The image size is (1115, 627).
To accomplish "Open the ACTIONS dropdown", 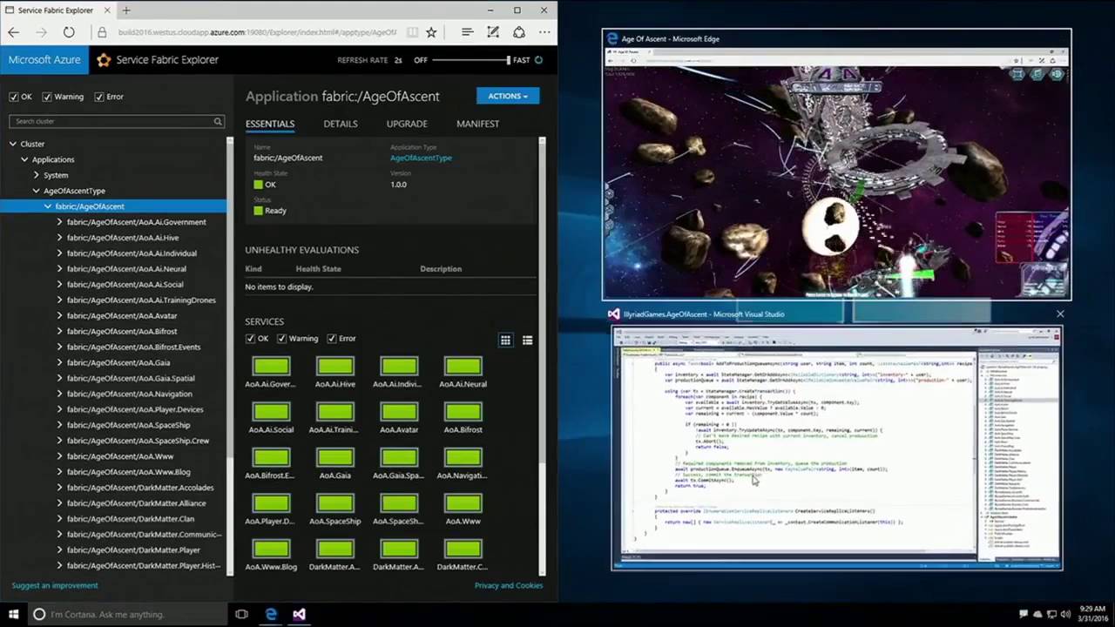I will tap(508, 96).
